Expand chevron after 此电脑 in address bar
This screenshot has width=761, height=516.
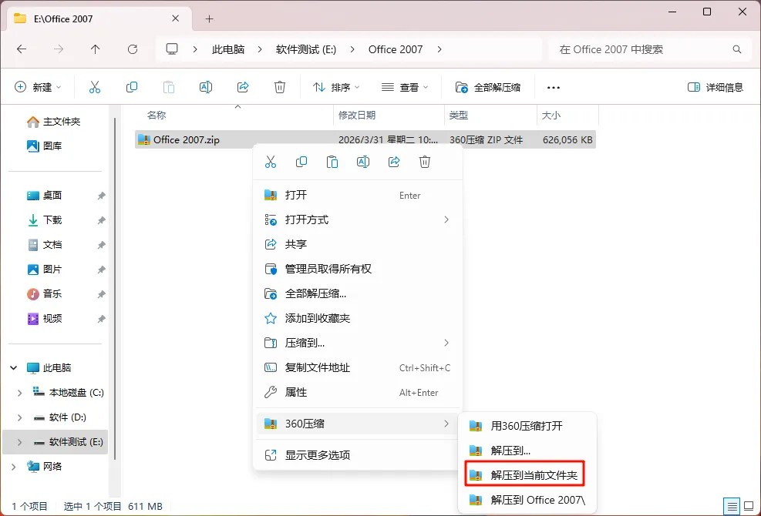click(x=260, y=49)
